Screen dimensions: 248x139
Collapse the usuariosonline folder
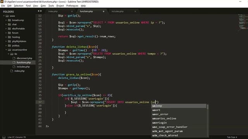6,50
